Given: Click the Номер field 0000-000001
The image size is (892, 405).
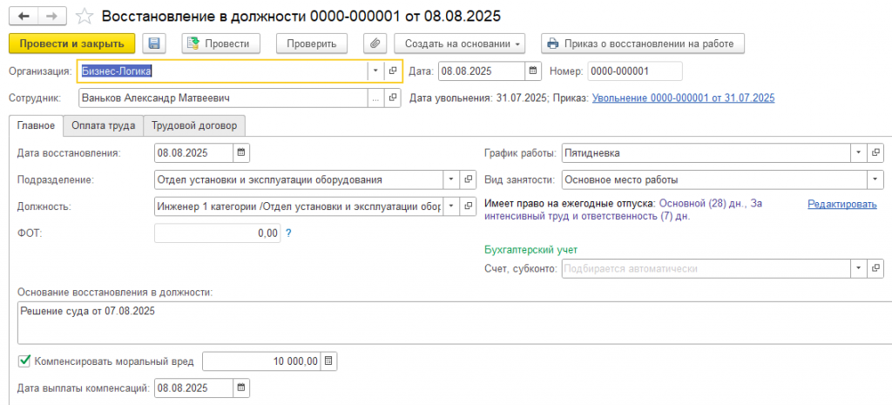Looking at the screenshot, I should [634, 71].
